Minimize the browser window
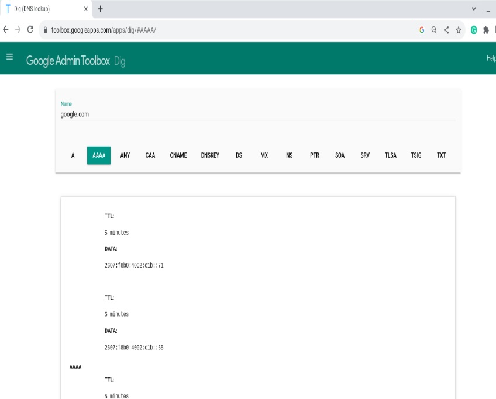The height and width of the screenshot is (399, 496). [488, 11]
